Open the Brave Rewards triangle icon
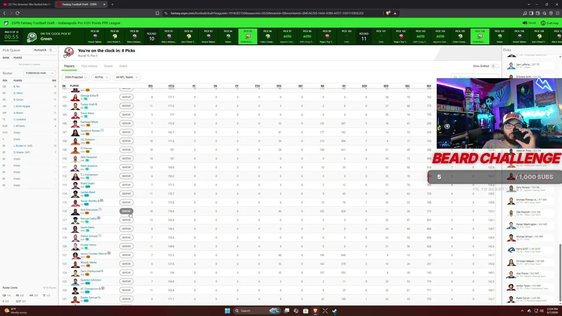The image size is (562, 316). (395, 13)
